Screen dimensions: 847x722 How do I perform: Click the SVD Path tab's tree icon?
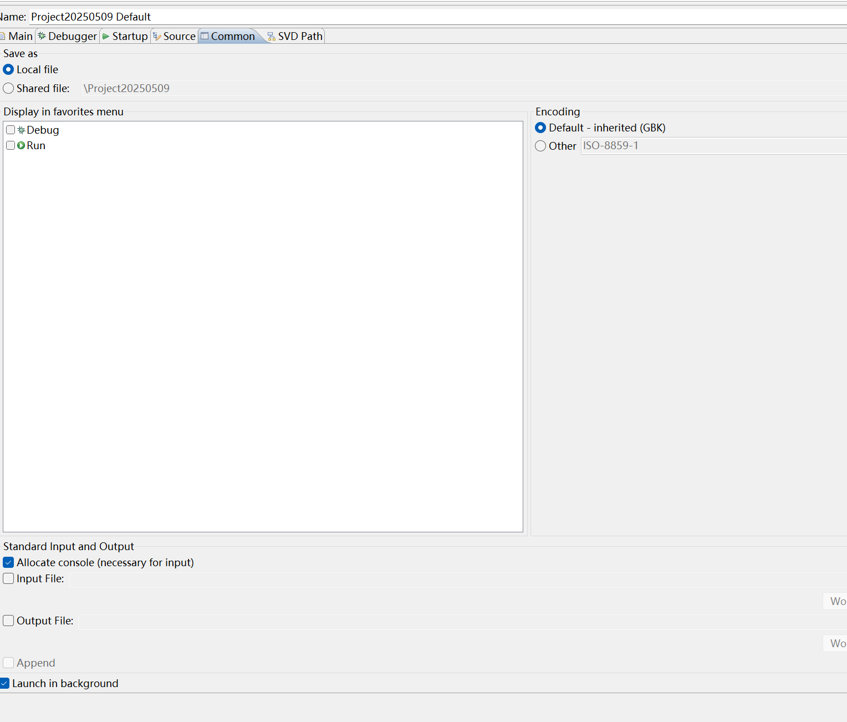271,36
